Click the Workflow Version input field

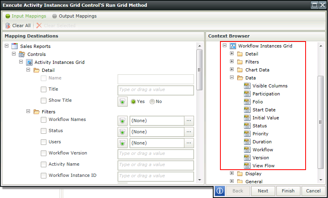coord(156,154)
